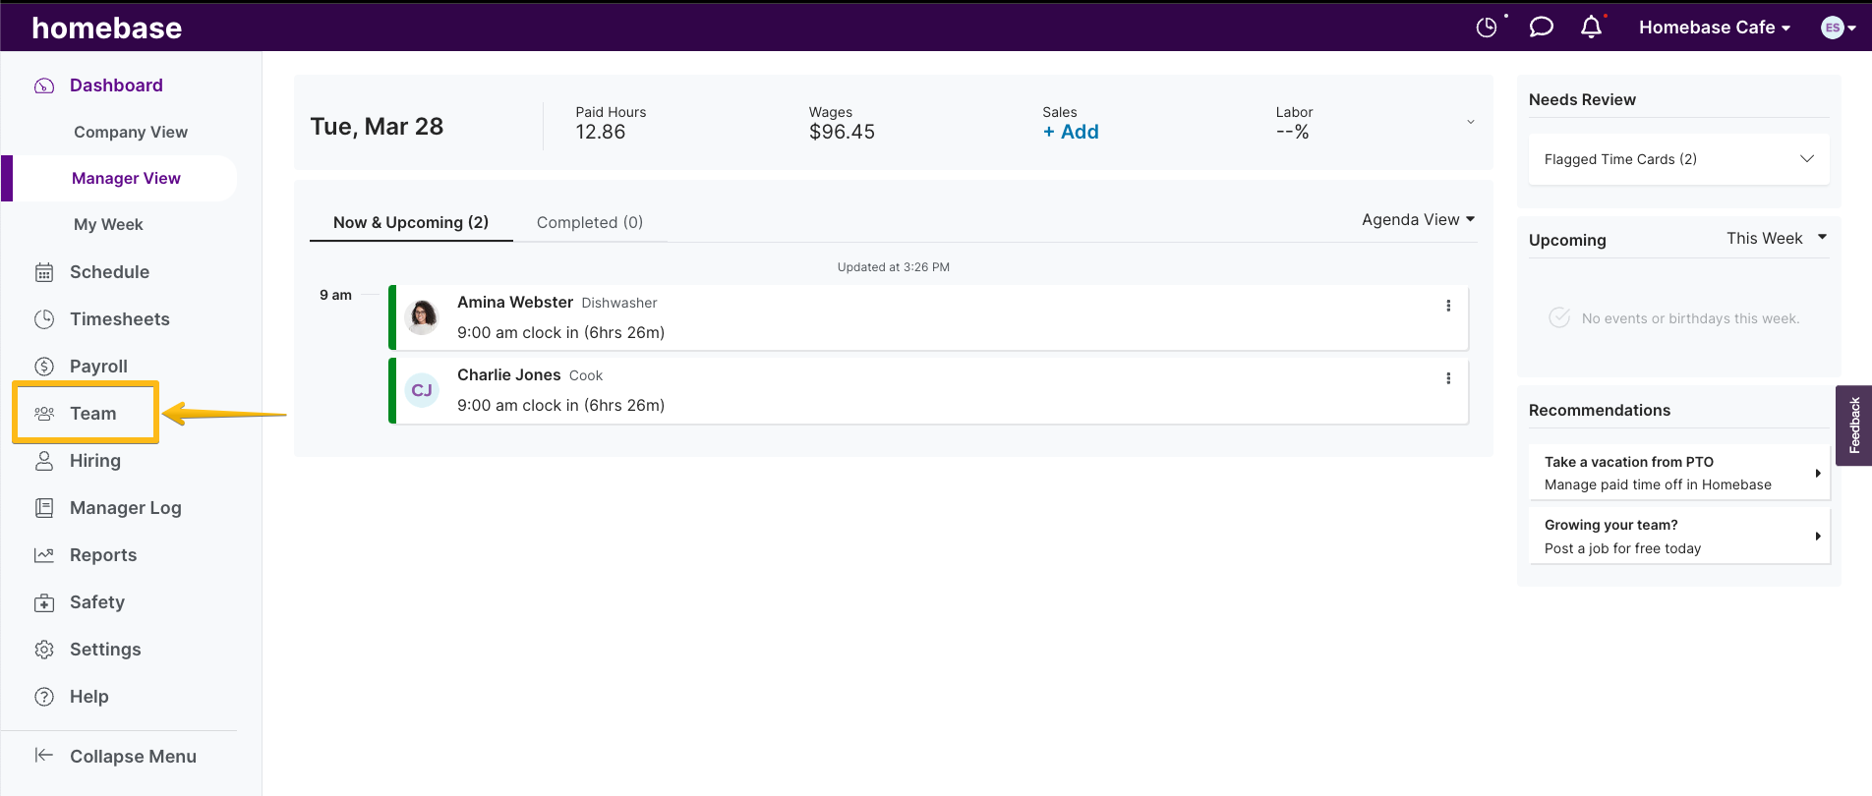
Task: Open the messages chat bubble icon
Action: (x=1541, y=28)
